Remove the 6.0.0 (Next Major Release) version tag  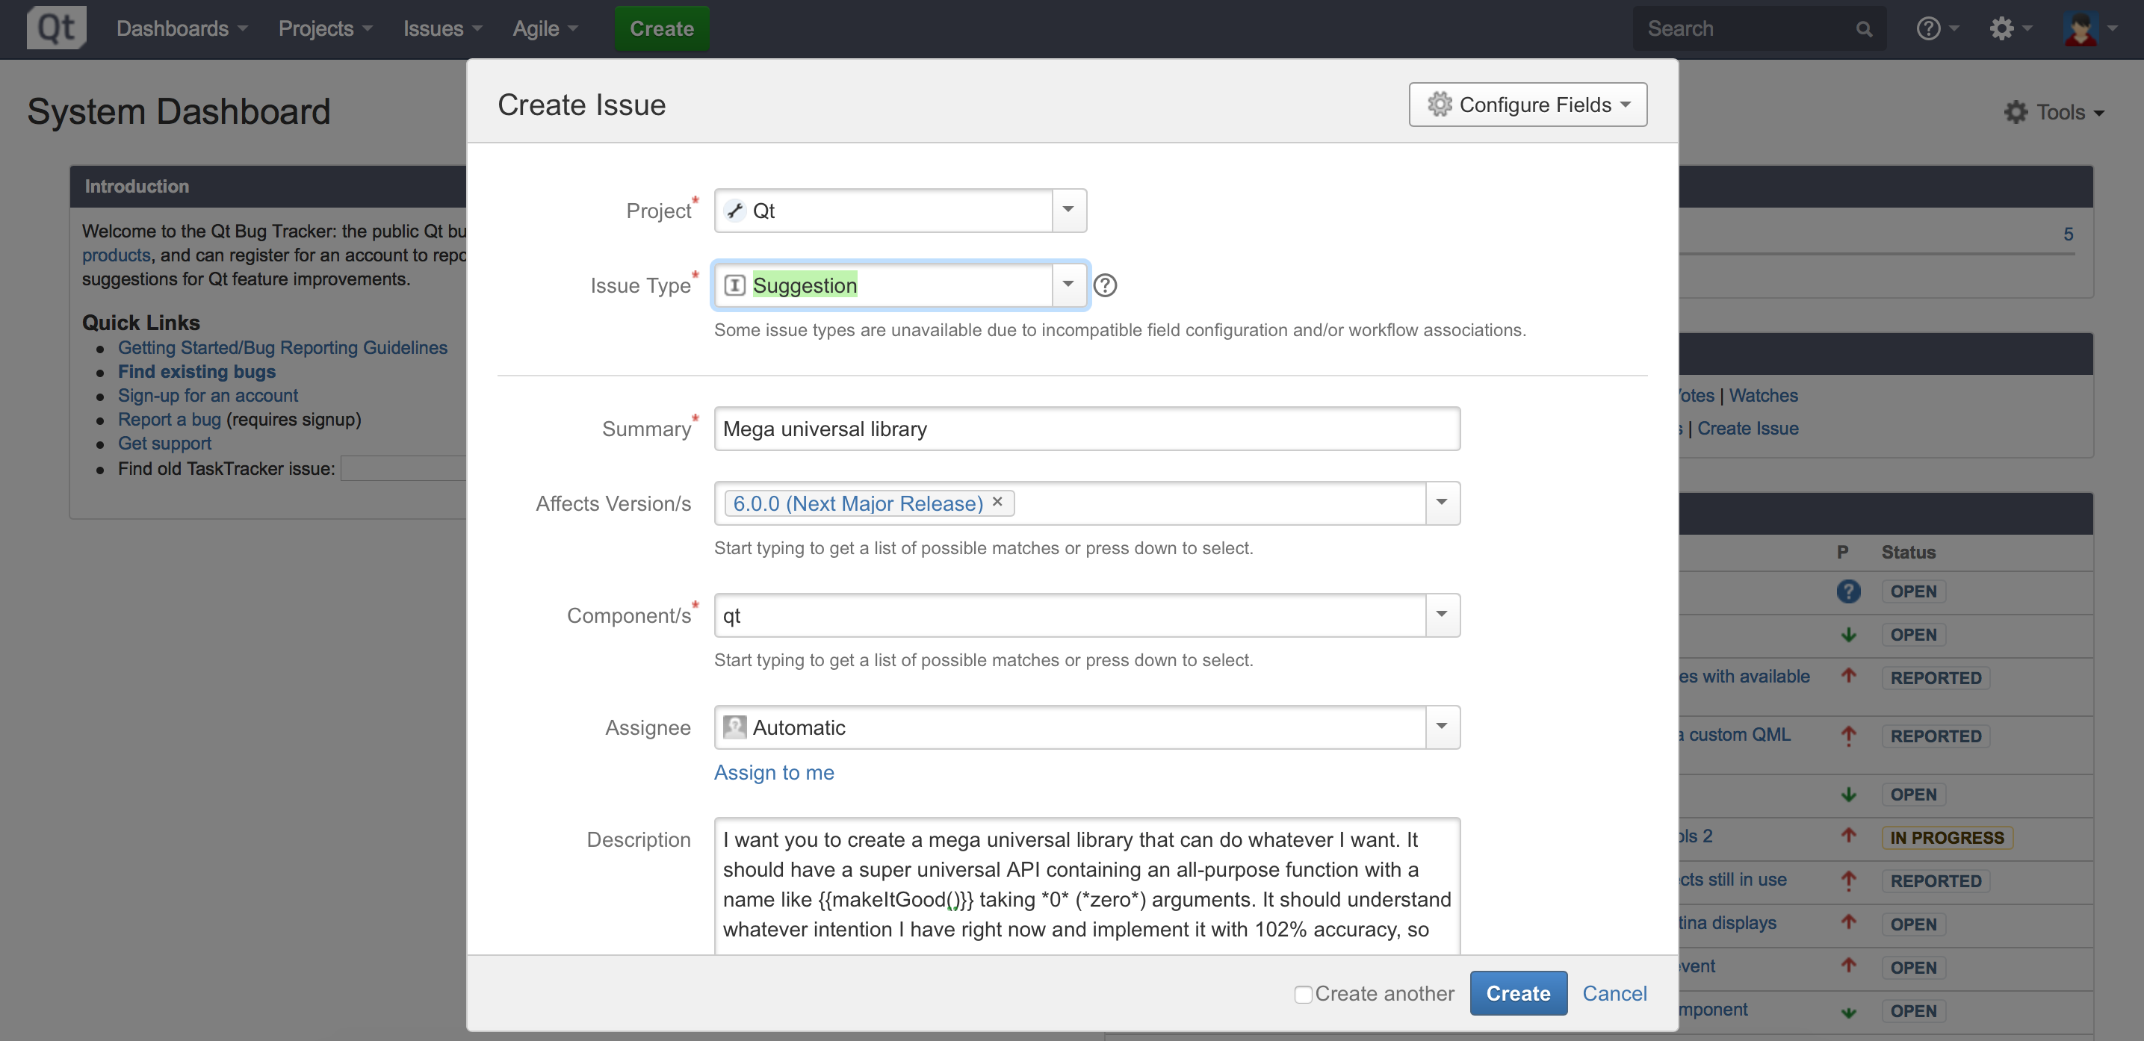click(x=997, y=502)
